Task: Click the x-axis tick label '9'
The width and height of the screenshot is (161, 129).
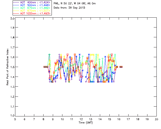Action: click(x=53, y=119)
